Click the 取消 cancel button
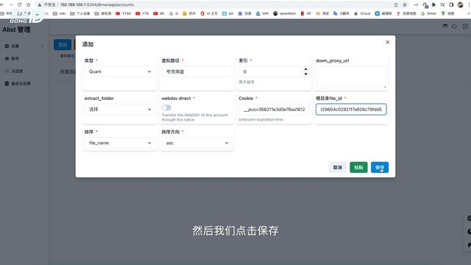 337,167
